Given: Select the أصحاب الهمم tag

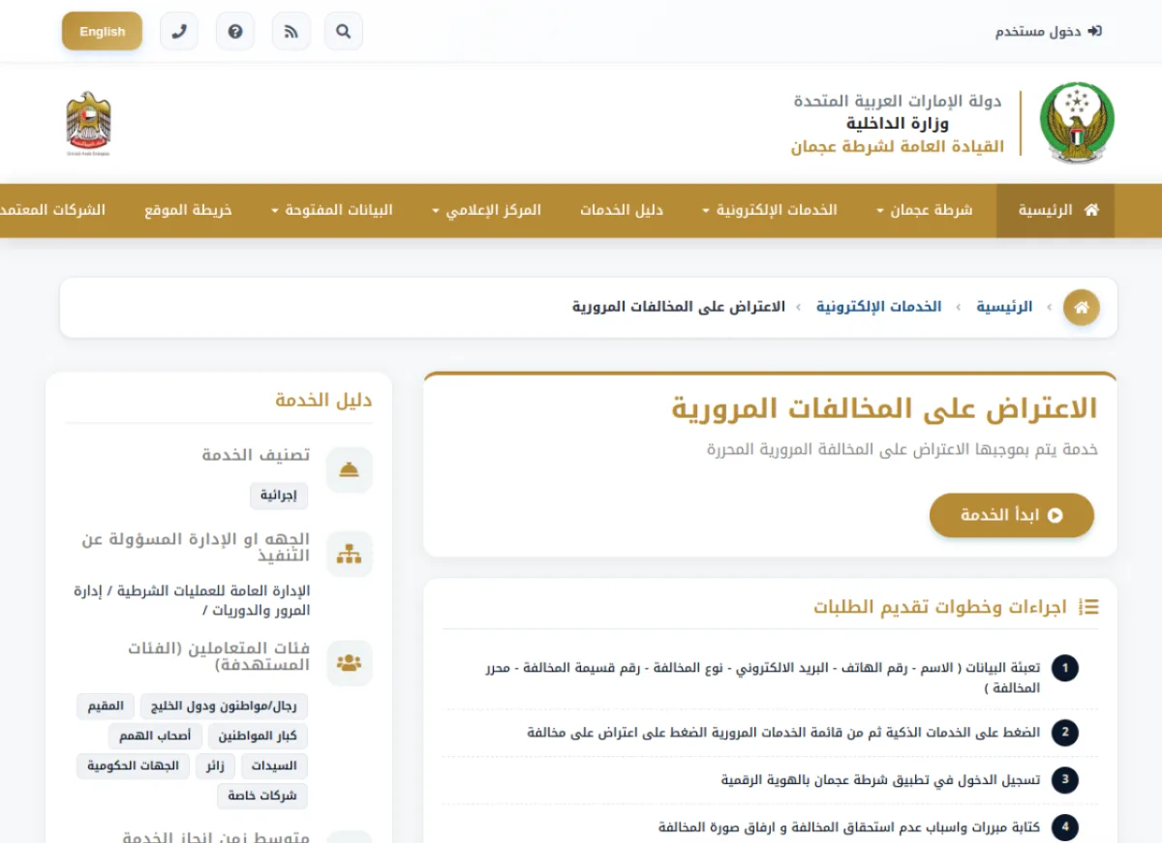Looking at the screenshot, I should click(155, 737).
